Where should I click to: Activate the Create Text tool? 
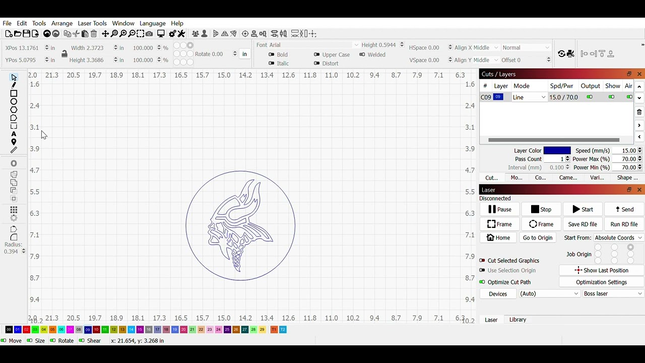(x=14, y=134)
